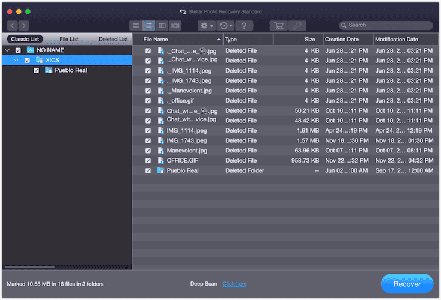Click the wrench activation icon
This screenshot has width=441, height=300.
(x=297, y=25)
